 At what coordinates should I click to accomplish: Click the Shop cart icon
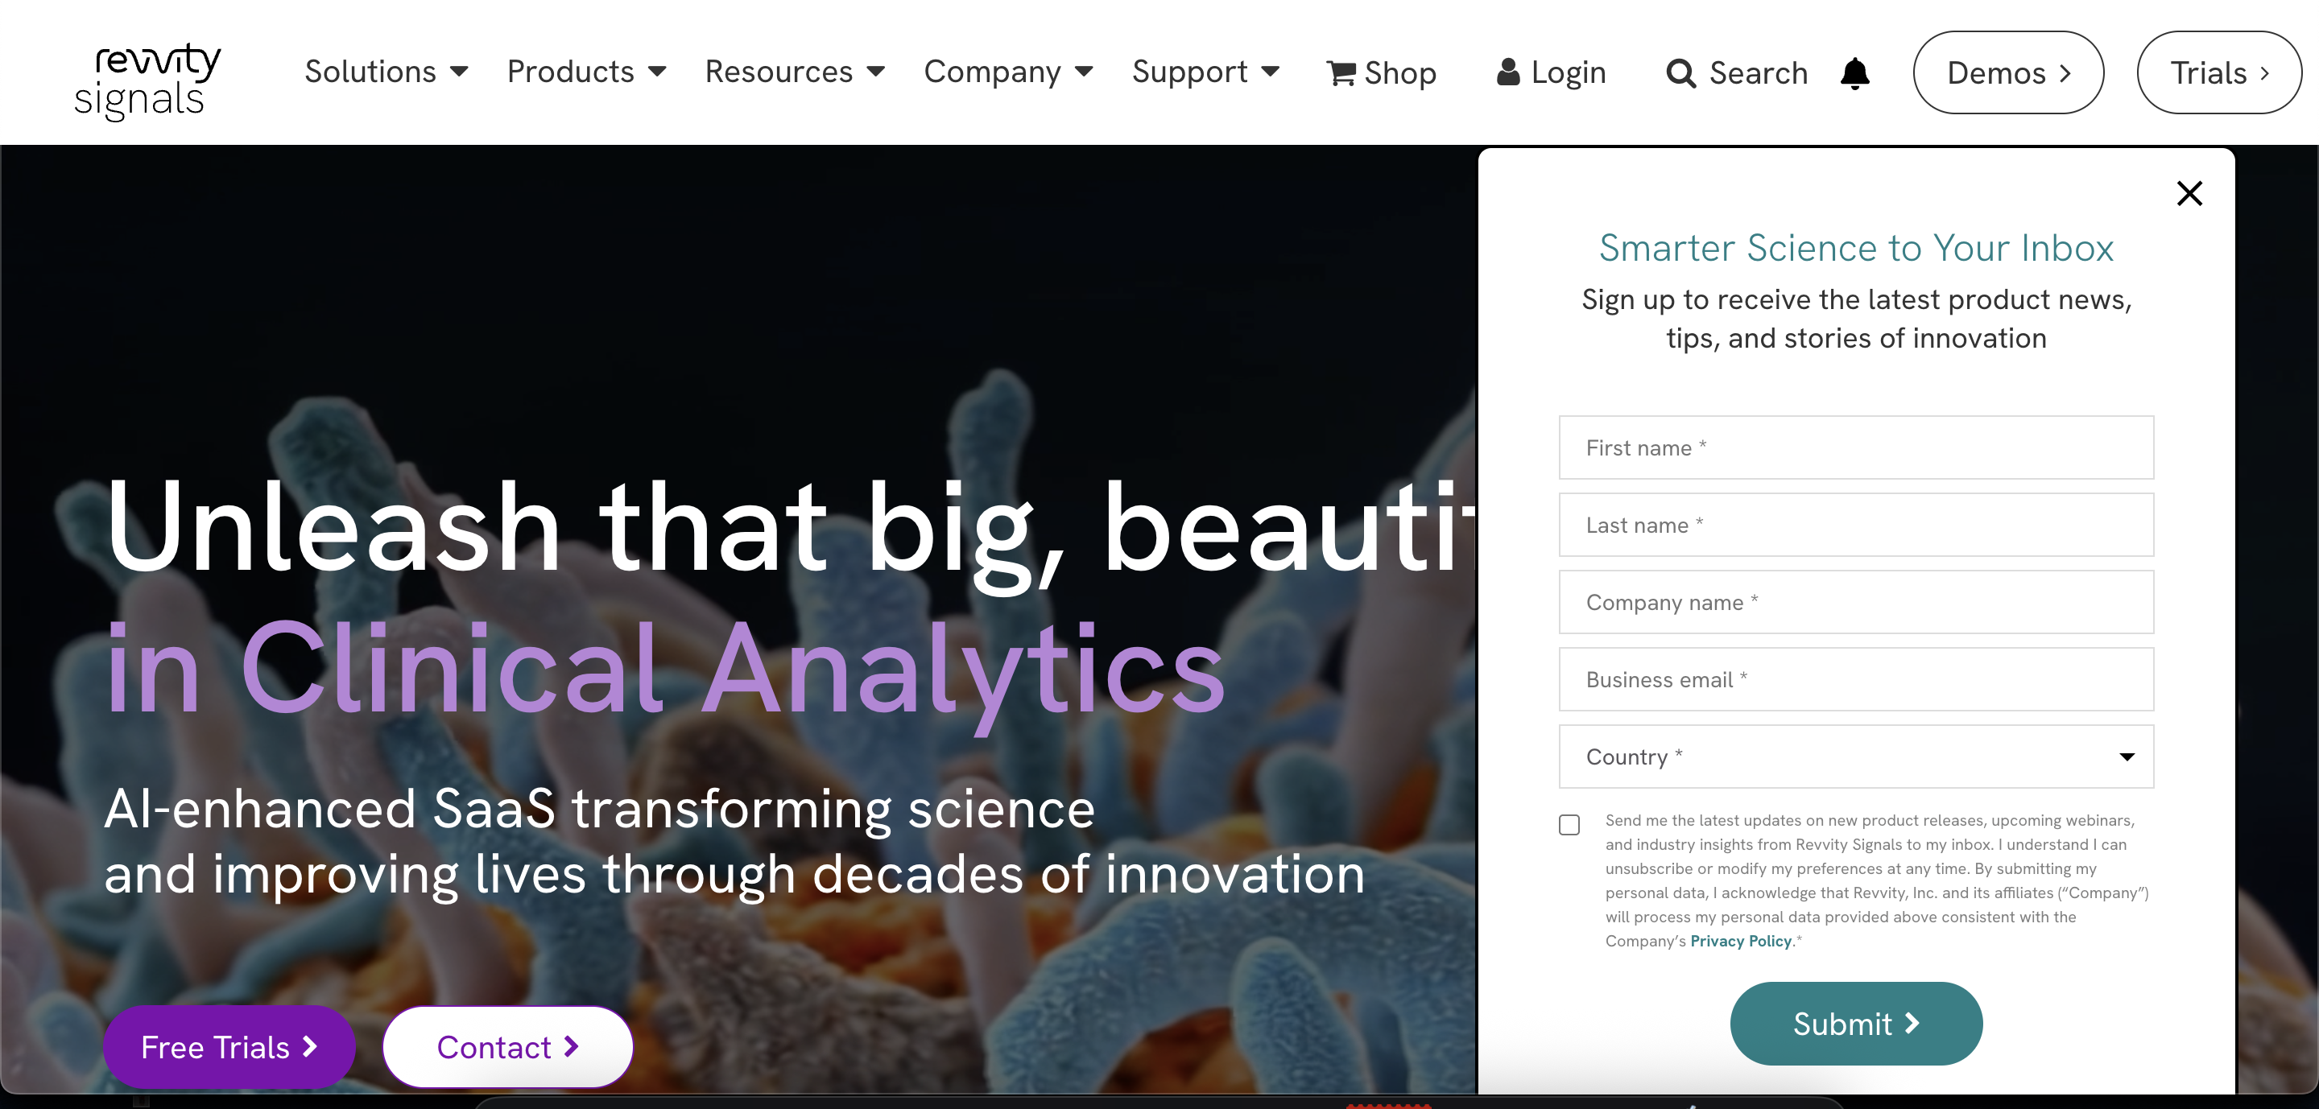pyautogui.click(x=1341, y=73)
